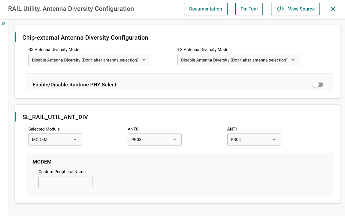Toggle the Enable/Disable Runtime PHY Select switch
The image size is (345, 216).
click(318, 85)
